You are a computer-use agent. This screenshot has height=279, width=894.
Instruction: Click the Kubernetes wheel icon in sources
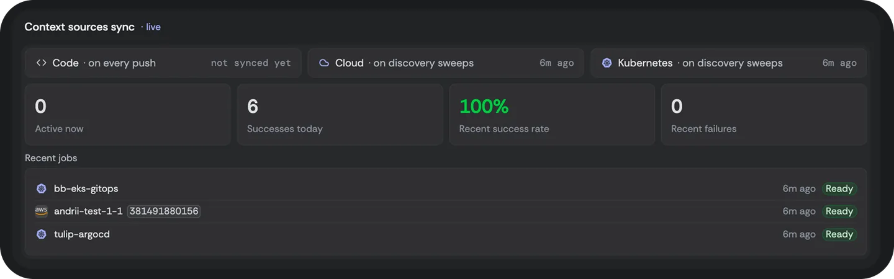click(607, 63)
